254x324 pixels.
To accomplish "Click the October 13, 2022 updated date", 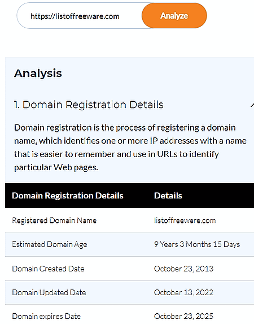I will click(x=183, y=292).
